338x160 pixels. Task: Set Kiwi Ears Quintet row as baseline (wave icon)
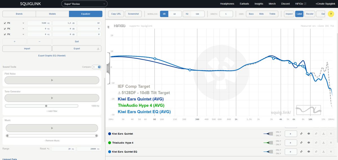click(x=301, y=134)
